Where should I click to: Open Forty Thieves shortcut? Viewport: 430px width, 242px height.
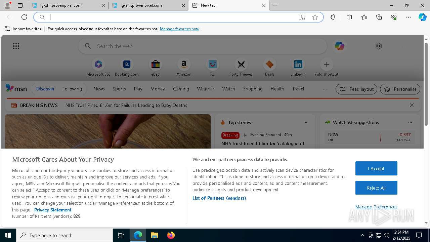(241, 68)
